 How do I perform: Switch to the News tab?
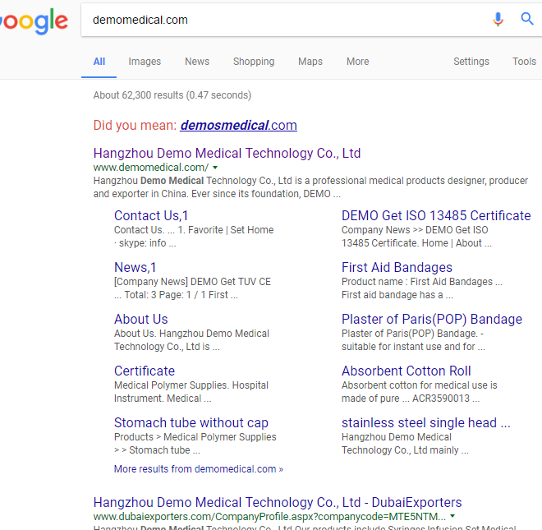pos(197,62)
